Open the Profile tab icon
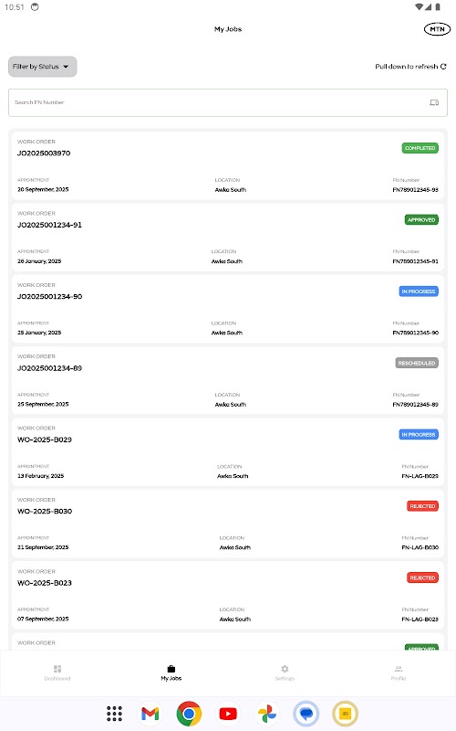The height and width of the screenshot is (731, 456). 399,669
